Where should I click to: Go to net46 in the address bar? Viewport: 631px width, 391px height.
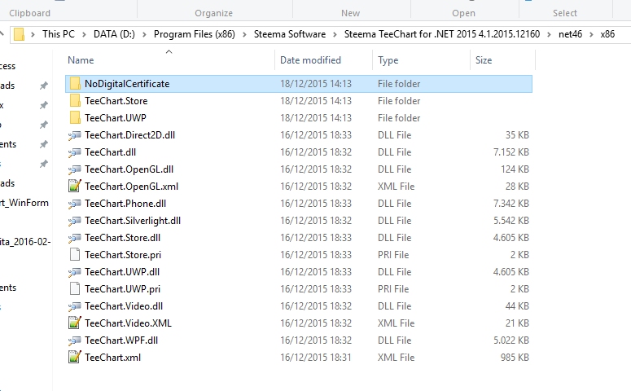click(570, 34)
